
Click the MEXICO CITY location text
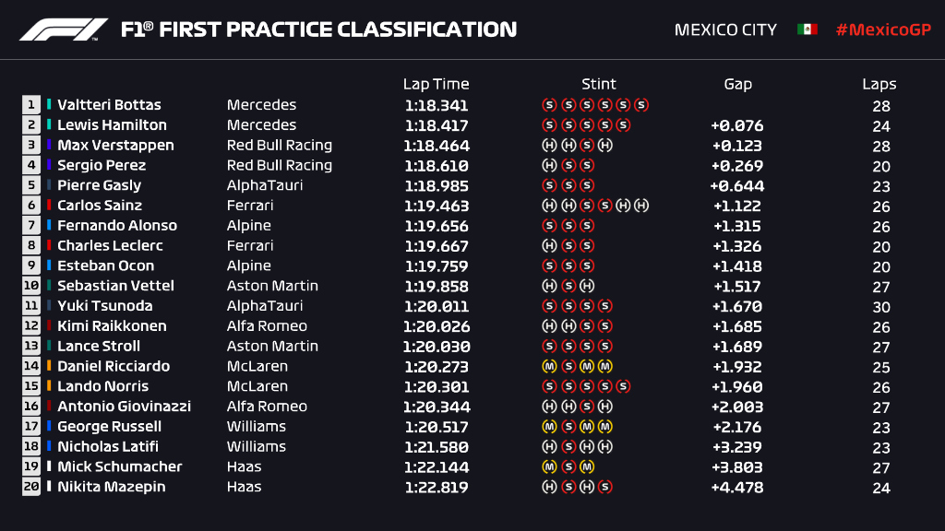click(x=725, y=29)
